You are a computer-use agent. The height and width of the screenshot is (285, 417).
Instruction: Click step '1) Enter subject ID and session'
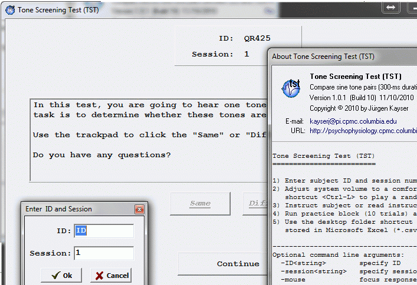click(344, 181)
